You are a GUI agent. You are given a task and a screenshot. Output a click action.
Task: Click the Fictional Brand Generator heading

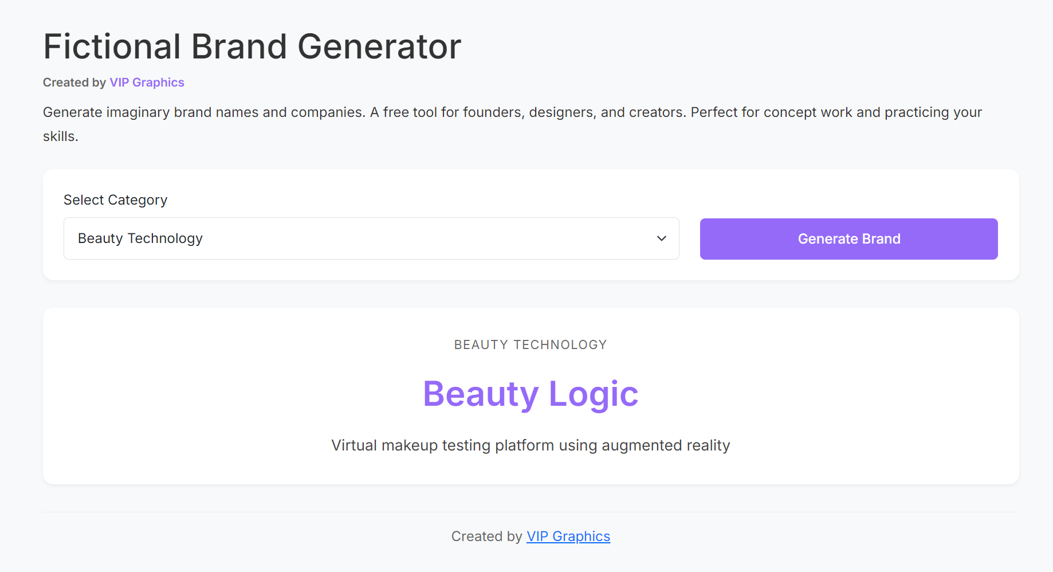tap(252, 46)
